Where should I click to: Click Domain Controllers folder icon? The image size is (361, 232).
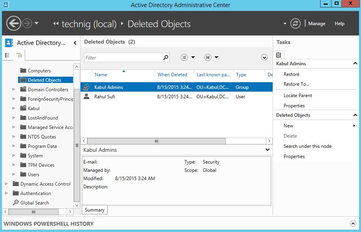click(x=23, y=89)
